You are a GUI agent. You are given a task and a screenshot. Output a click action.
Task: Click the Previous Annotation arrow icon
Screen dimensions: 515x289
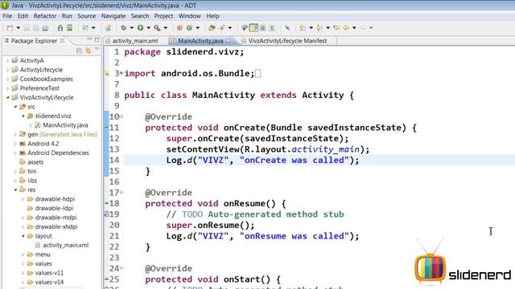click(x=319, y=28)
